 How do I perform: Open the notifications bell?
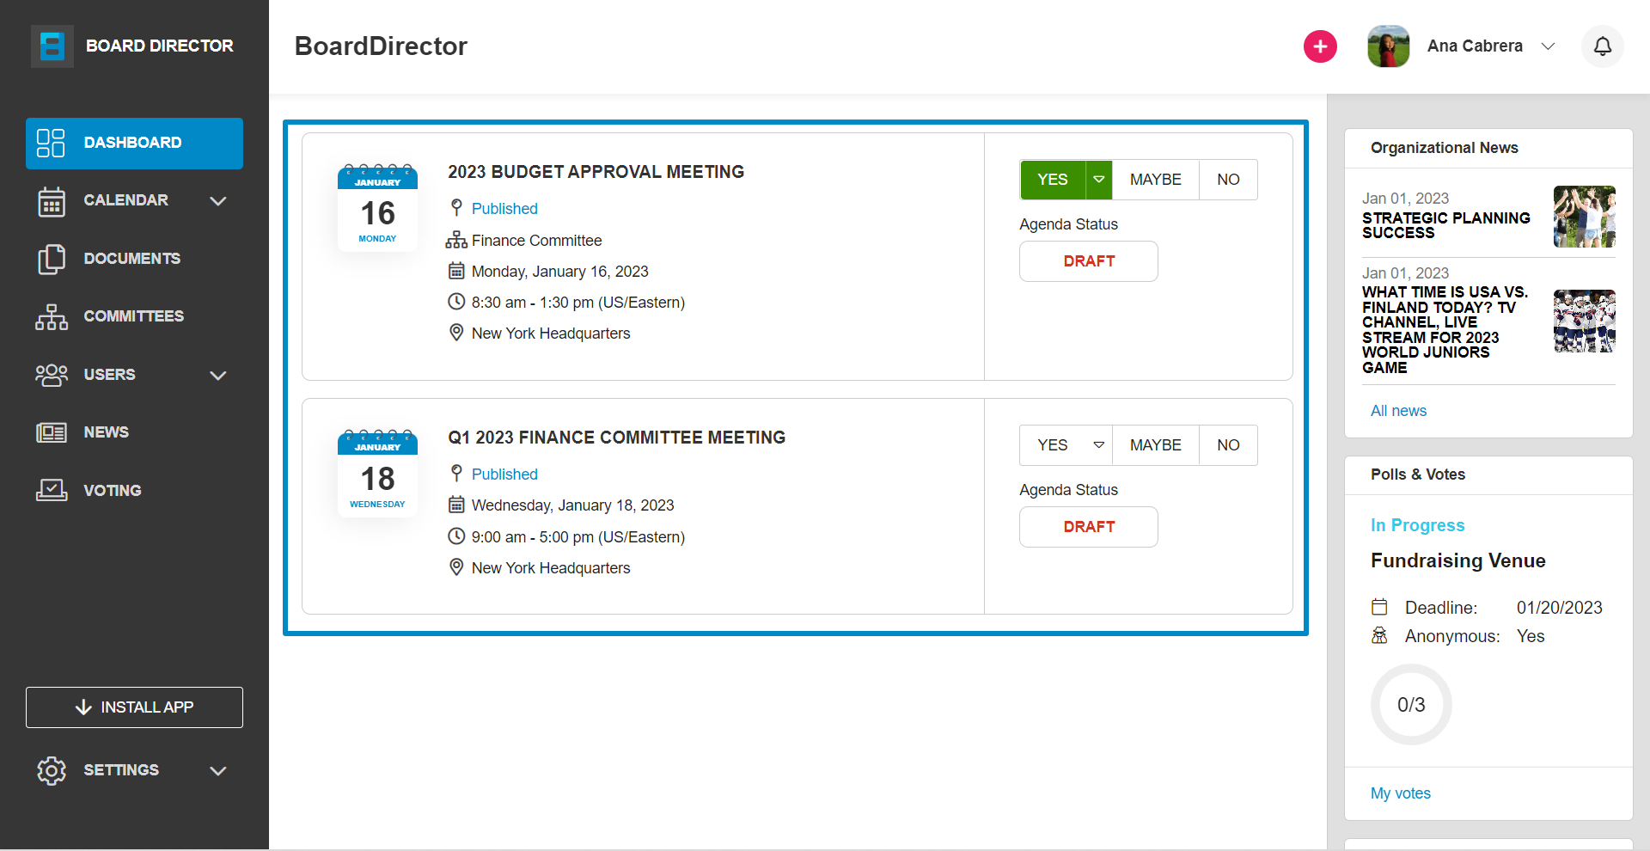pyautogui.click(x=1602, y=46)
